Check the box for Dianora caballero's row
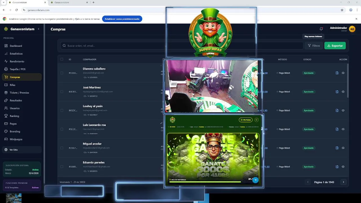Viewport: 361px width, 203px height. point(62,73)
